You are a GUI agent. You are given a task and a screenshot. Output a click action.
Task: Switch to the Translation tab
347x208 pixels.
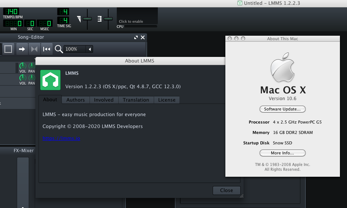point(136,100)
